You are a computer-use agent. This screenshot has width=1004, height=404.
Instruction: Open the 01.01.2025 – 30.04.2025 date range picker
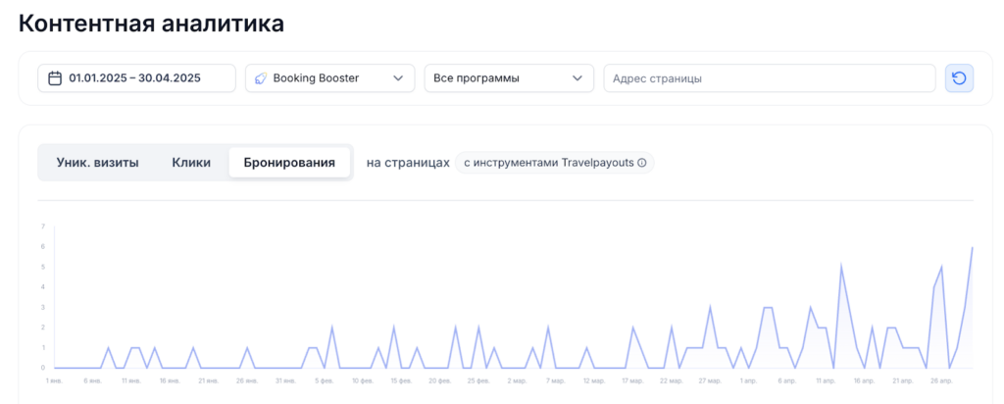pos(136,78)
